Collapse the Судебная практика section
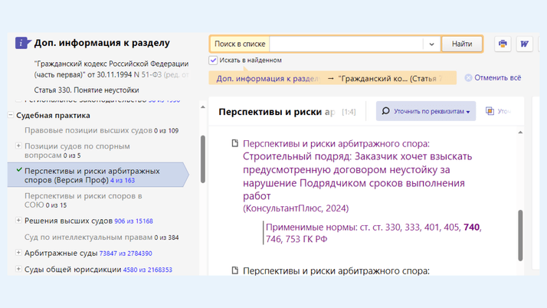Screen dimensions: 547x308 pyautogui.click(x=11, y=115)
